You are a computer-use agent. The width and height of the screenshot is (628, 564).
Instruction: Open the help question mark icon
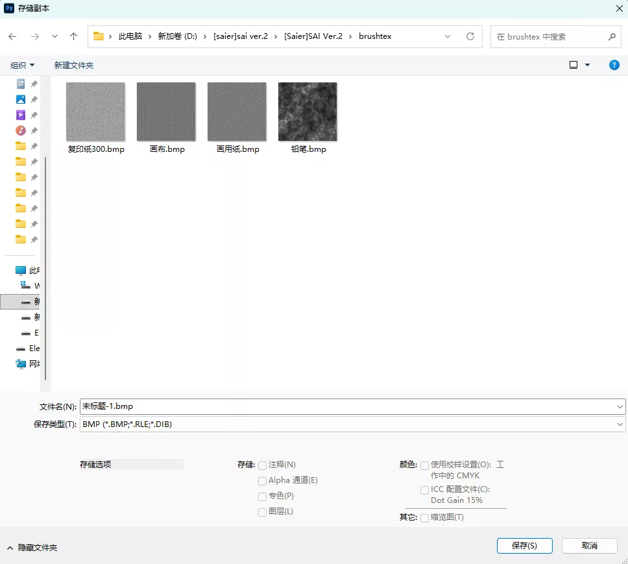click(x=614, y=65)
